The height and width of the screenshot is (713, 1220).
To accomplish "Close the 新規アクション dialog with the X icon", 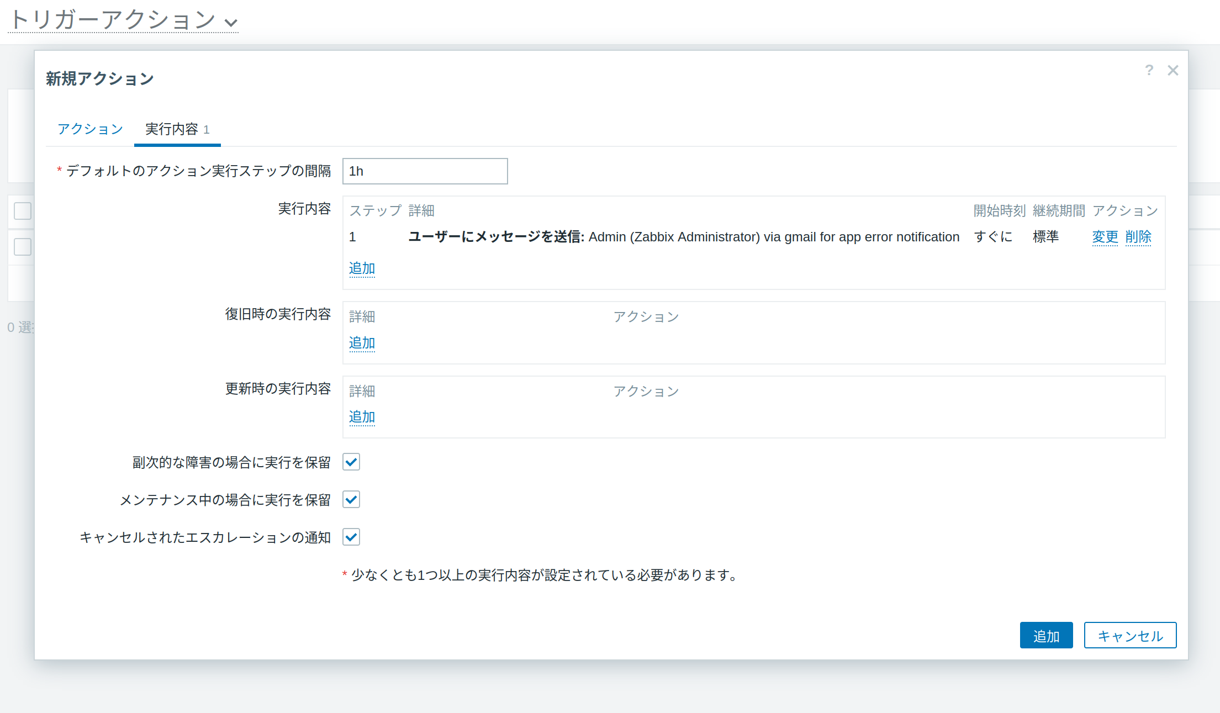I will 1173,70.
